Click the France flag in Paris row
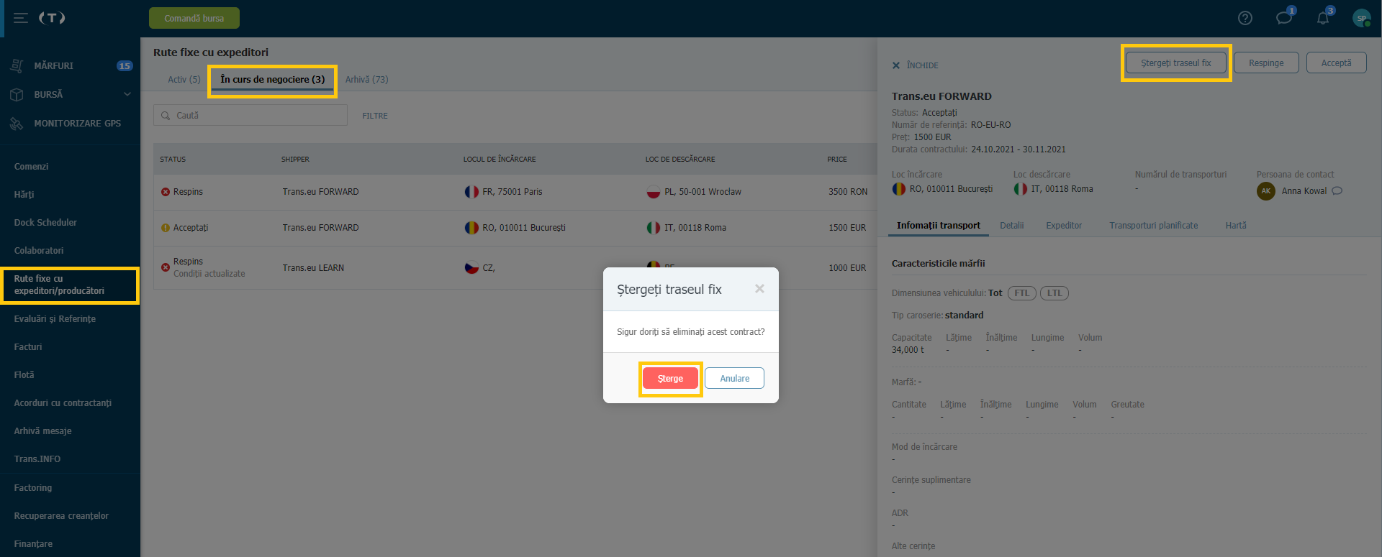The height and width of the screenshot is (557, 1382). [471, 192]
